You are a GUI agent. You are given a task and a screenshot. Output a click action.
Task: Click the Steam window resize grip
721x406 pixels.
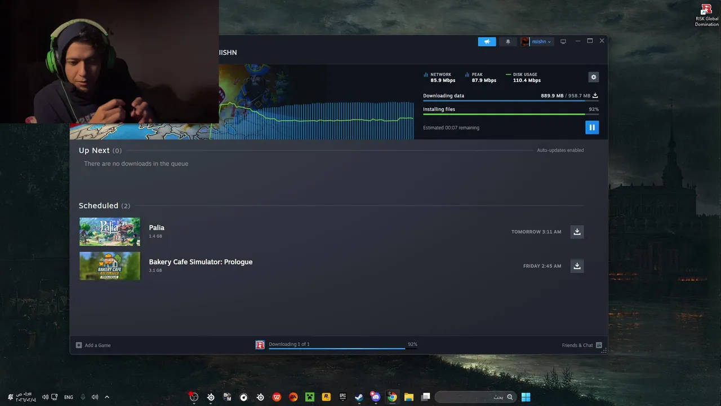[604, 350]
